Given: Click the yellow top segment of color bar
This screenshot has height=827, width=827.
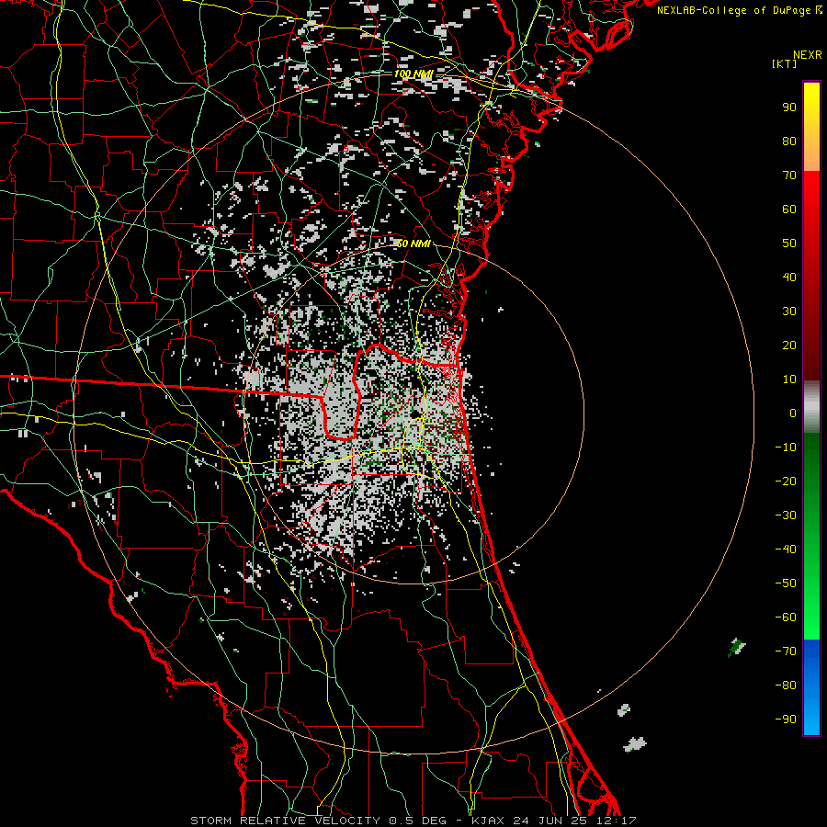Looking at the screenshot, I should coord(811,127).
